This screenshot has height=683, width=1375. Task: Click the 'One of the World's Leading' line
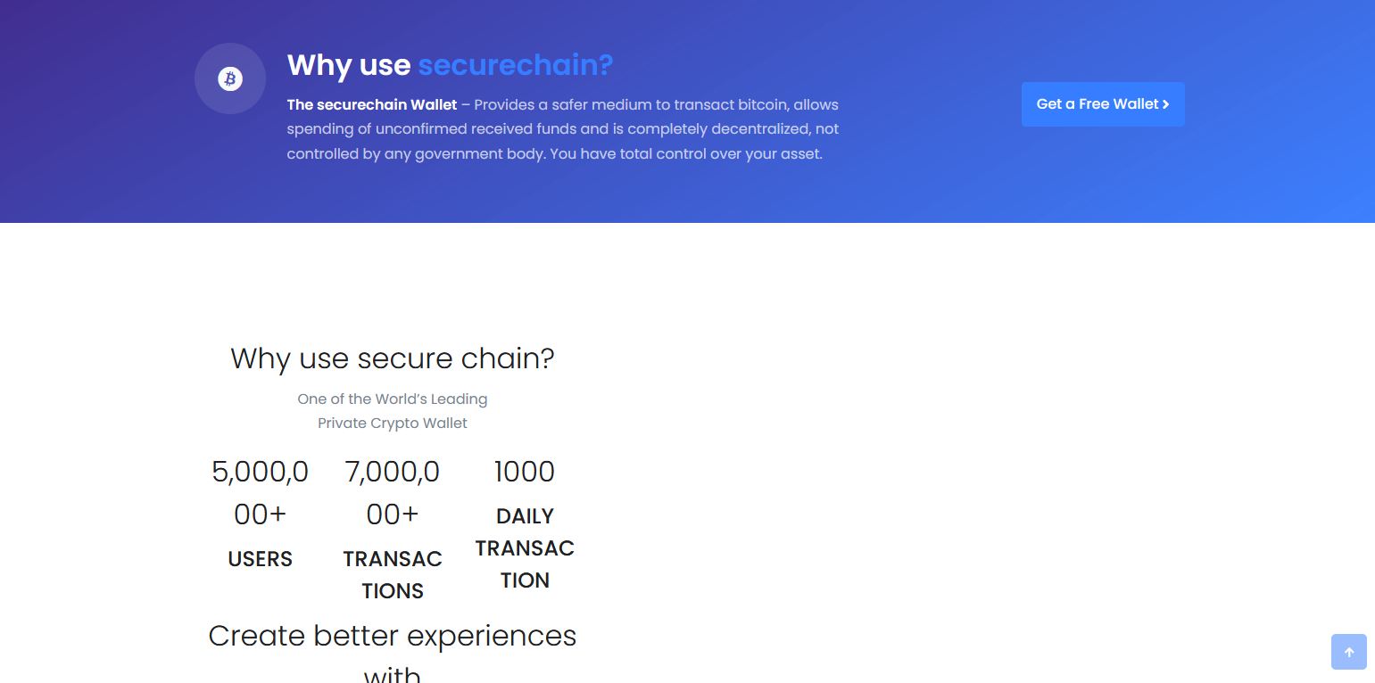pos(393,399)
